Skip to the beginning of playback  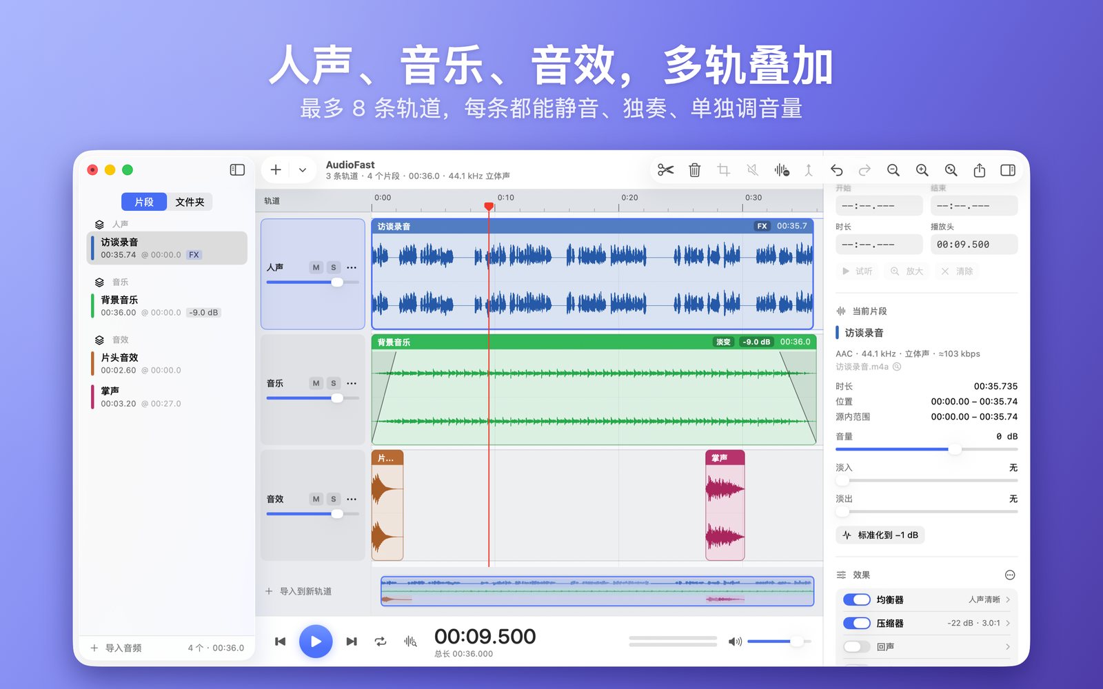pyautogui.click(x=280, y=641)
